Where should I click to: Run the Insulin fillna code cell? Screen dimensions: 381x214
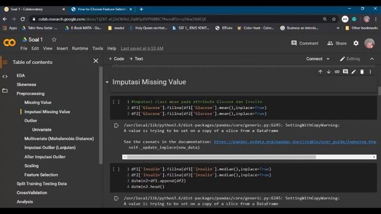116,169
